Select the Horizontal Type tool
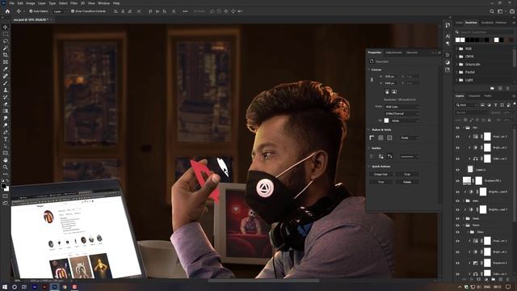 pyautogui.click(x=6, y=139)
